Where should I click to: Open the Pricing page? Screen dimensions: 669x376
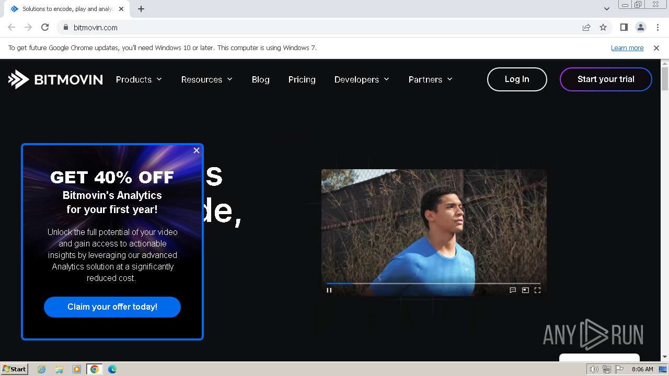coord(302,79)
